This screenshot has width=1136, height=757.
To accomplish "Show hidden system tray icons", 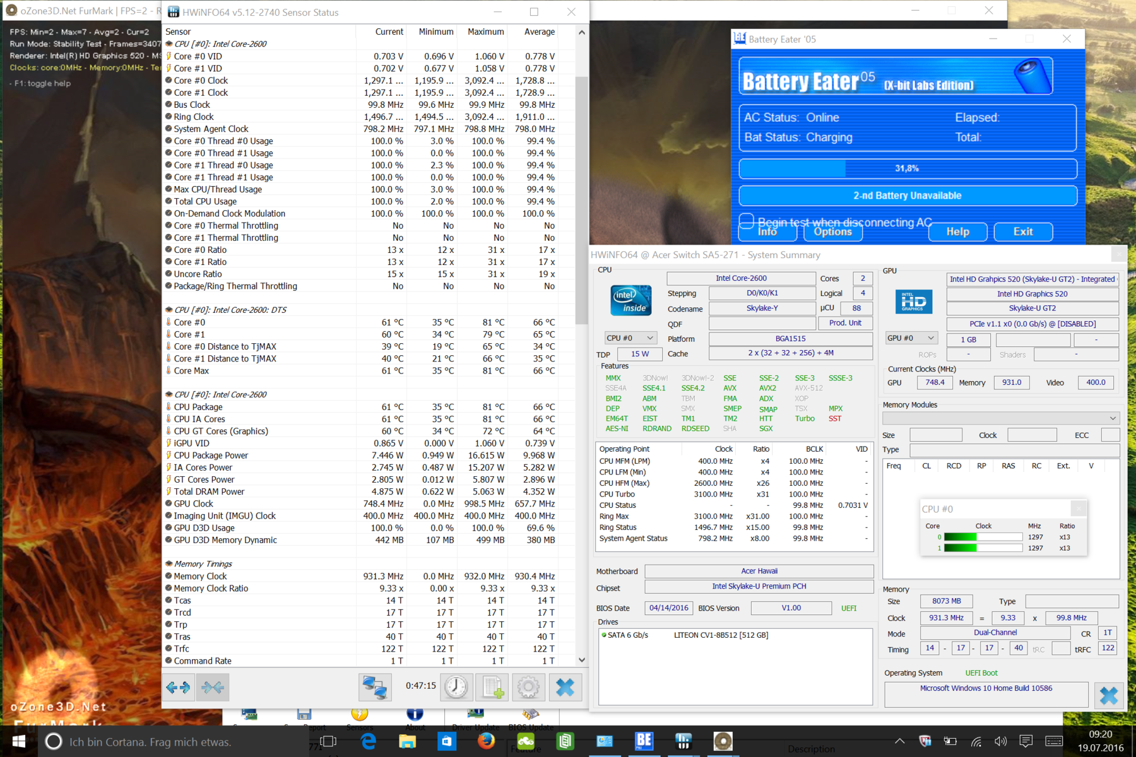I will tap(899, 741).
